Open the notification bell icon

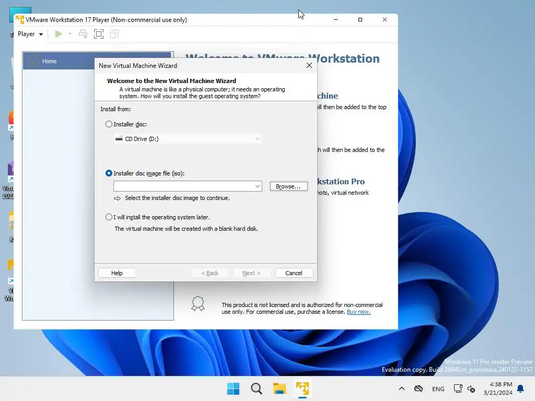click(521, 388)
